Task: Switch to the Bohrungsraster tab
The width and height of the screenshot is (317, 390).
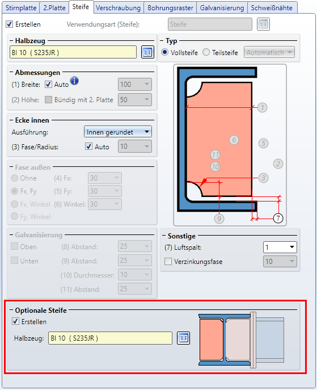Action: [x=171, y=8]
